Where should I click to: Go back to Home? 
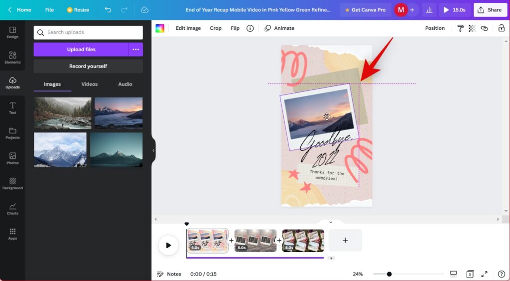tap(20, 10)
